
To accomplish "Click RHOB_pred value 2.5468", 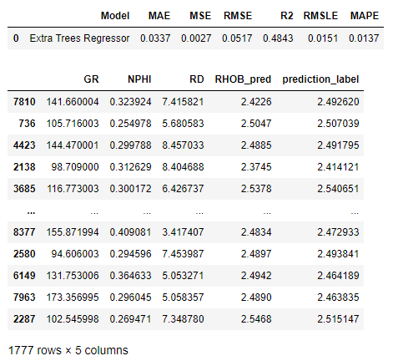I will pos(256,319).
